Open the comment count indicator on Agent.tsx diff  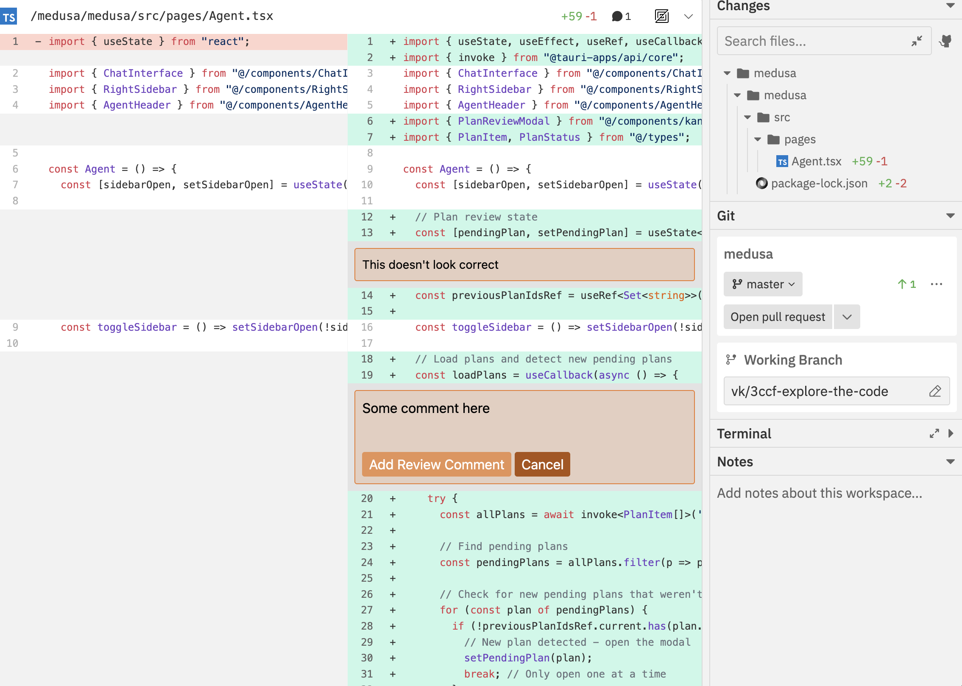click(x=620, y=16)
